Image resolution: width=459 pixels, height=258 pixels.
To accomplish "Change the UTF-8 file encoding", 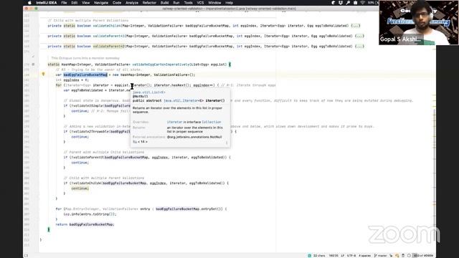I will [351, 256].
